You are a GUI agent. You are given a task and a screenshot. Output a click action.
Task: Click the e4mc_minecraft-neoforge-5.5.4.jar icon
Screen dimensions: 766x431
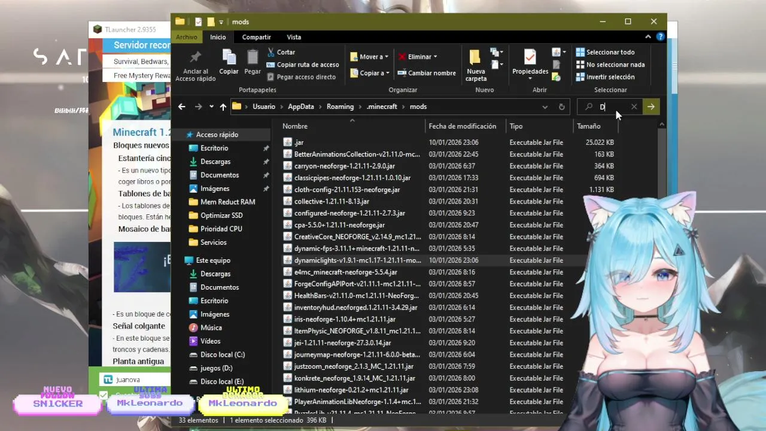point(287,272)
